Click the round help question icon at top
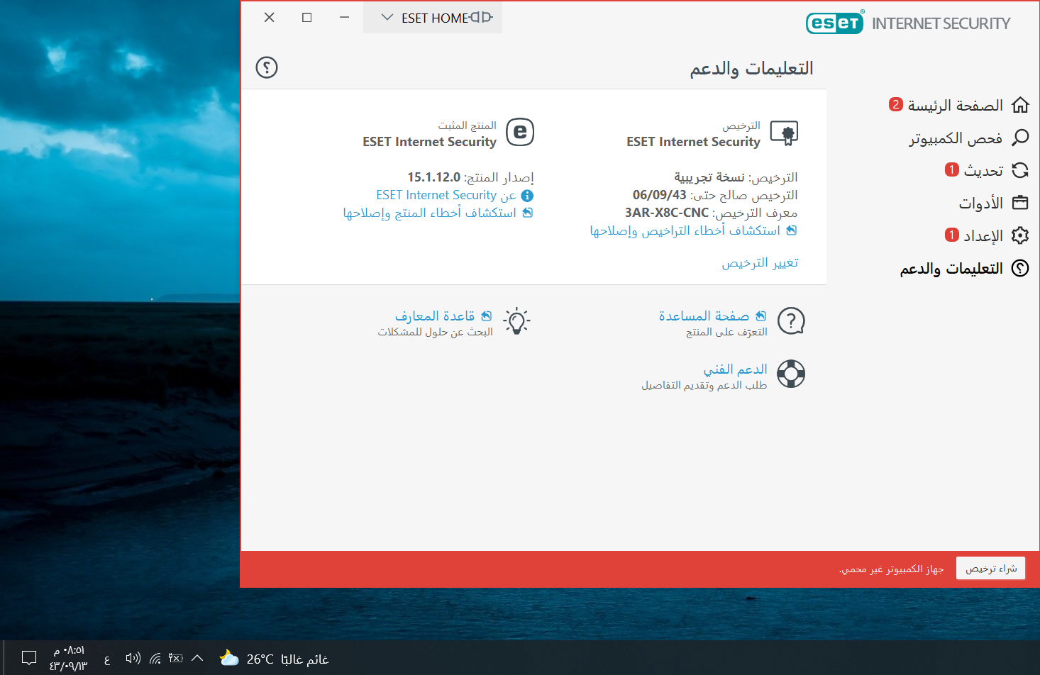Image resolution: width=1040 pixels, height=675 pixels. (x=267, y=67)
